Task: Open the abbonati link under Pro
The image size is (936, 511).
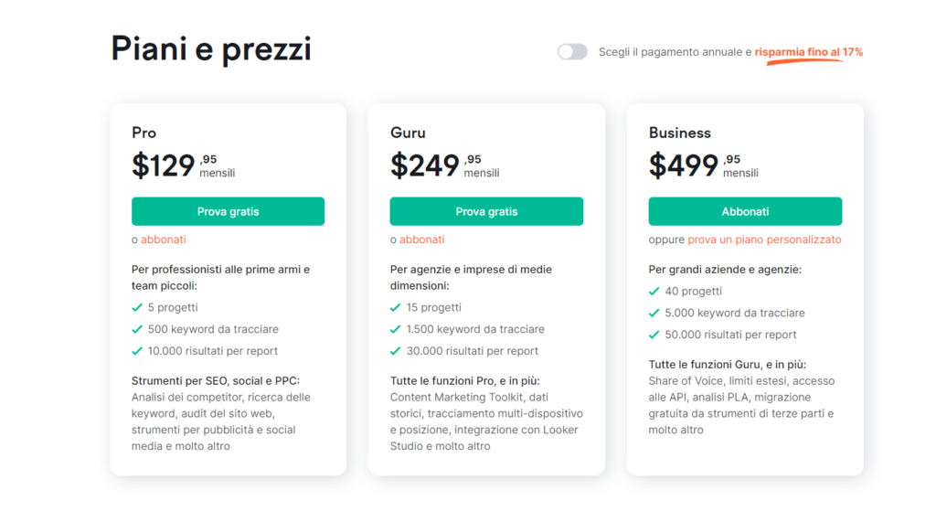Action: (x=164, y=240)
